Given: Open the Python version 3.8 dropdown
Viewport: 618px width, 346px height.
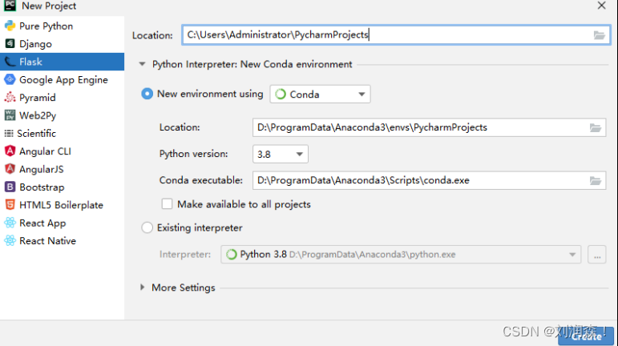Looking at the screenshot, I should pos(281,154).
